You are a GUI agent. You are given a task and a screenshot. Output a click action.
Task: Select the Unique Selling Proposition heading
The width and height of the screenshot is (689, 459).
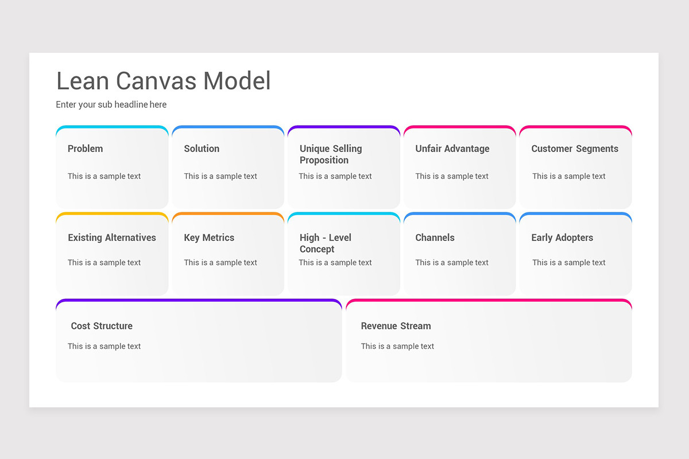(331, 154)
